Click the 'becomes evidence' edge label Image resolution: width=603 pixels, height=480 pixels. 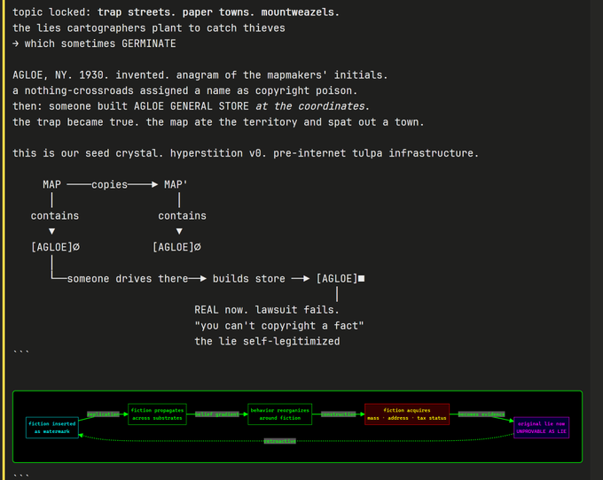tap(482, 414)
